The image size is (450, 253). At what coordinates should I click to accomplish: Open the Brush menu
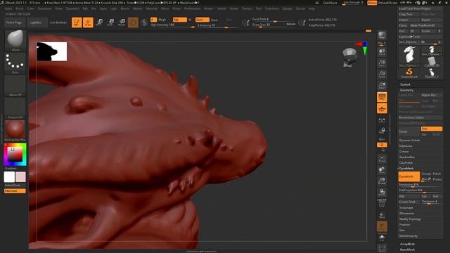[x=20, y=8]
